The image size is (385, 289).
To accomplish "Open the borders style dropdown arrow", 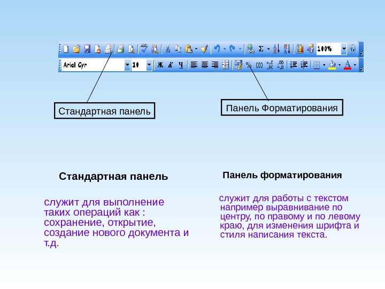I will 324,65.
